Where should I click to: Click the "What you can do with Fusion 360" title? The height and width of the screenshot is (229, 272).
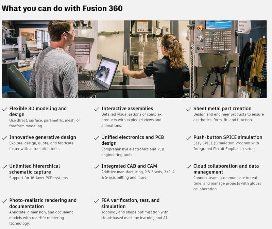pyautogui.click(x=62, y=9)
